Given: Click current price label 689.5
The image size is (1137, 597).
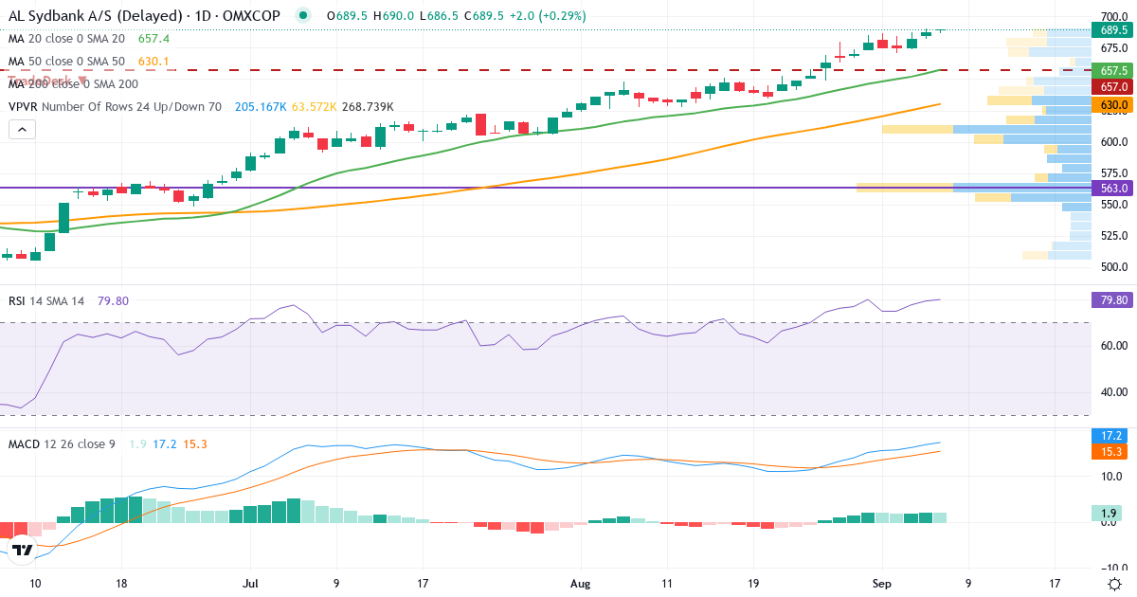Looking at the screenshot, I should tap(1113, 30).
